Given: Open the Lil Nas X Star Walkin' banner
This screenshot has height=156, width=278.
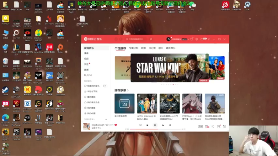Looking at the screenshot, I should pyautogui.click(x=170, y=68).
